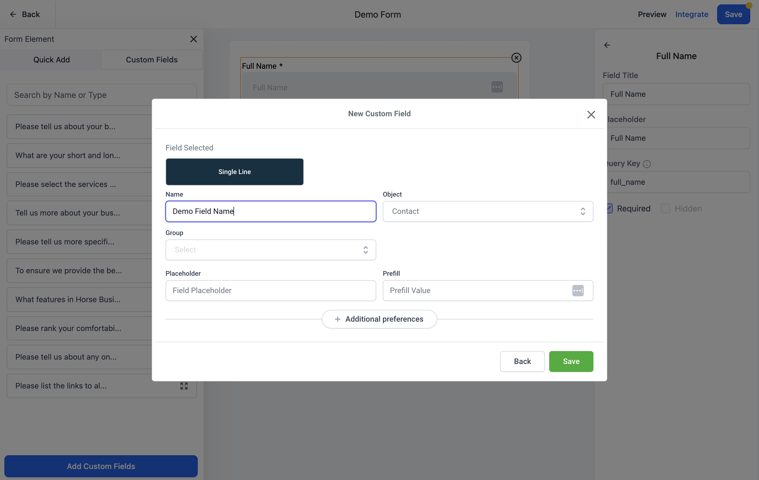Screen dimensions: 759x480
Task: Go Back using top-left header button
Action: (x=24, y=15)
